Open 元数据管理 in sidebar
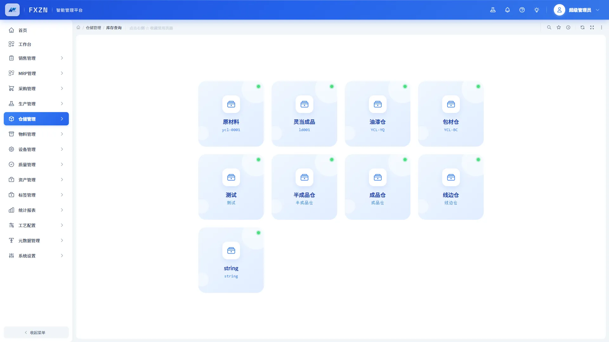This screenshot has height=342, width=609. 36,240
